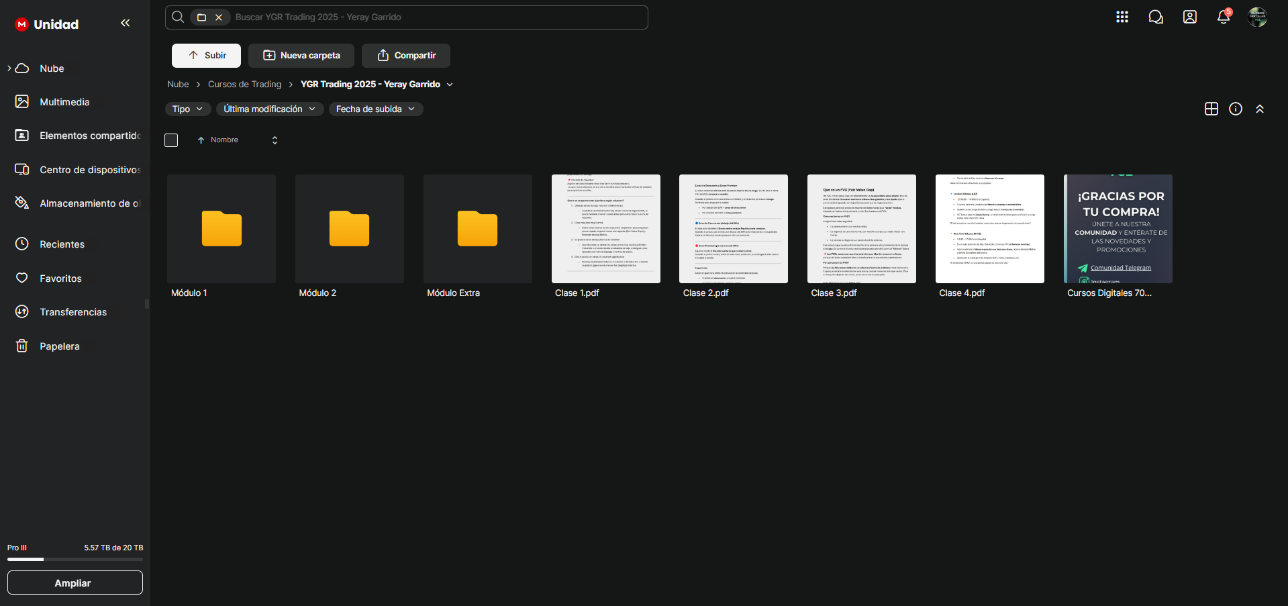This screenshot has height=606, width=1288.
Task: Collapse the header with double-up chevron
Action: pos(1259,109)
